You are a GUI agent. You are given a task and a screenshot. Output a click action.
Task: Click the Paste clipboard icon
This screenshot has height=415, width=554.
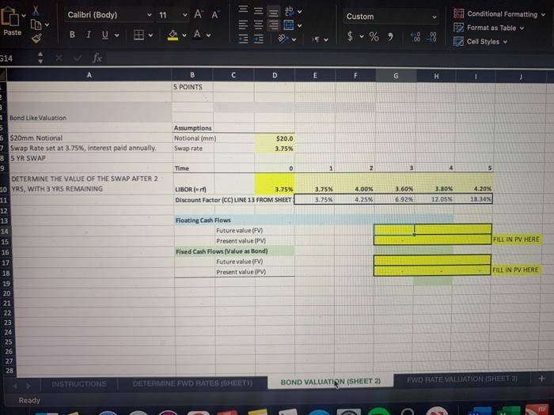click(x=9, y=17)
